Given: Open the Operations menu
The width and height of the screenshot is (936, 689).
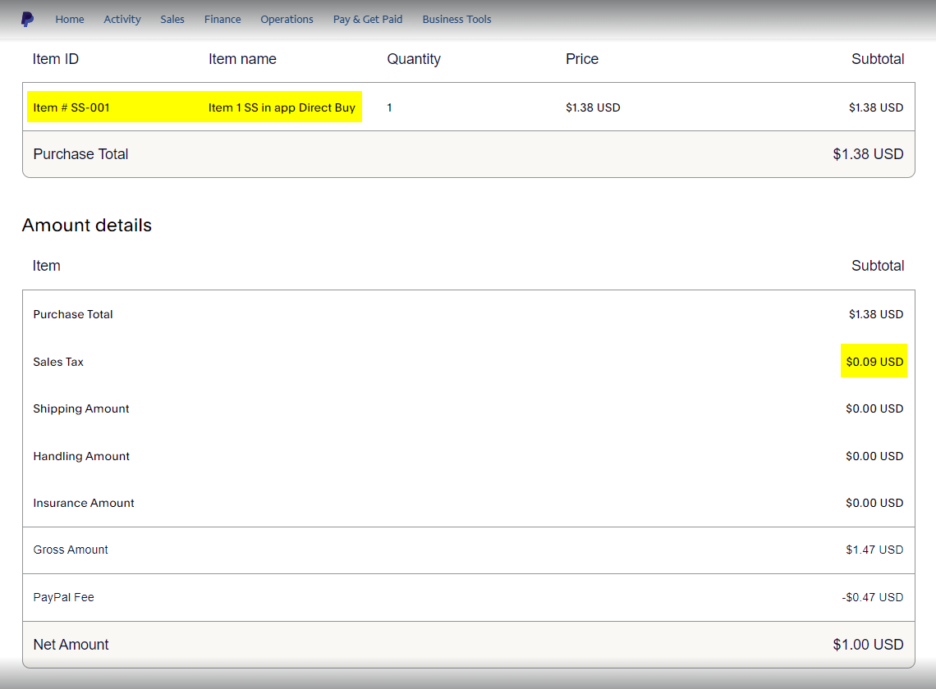Looking at the screenshot, I should [287, 19].
